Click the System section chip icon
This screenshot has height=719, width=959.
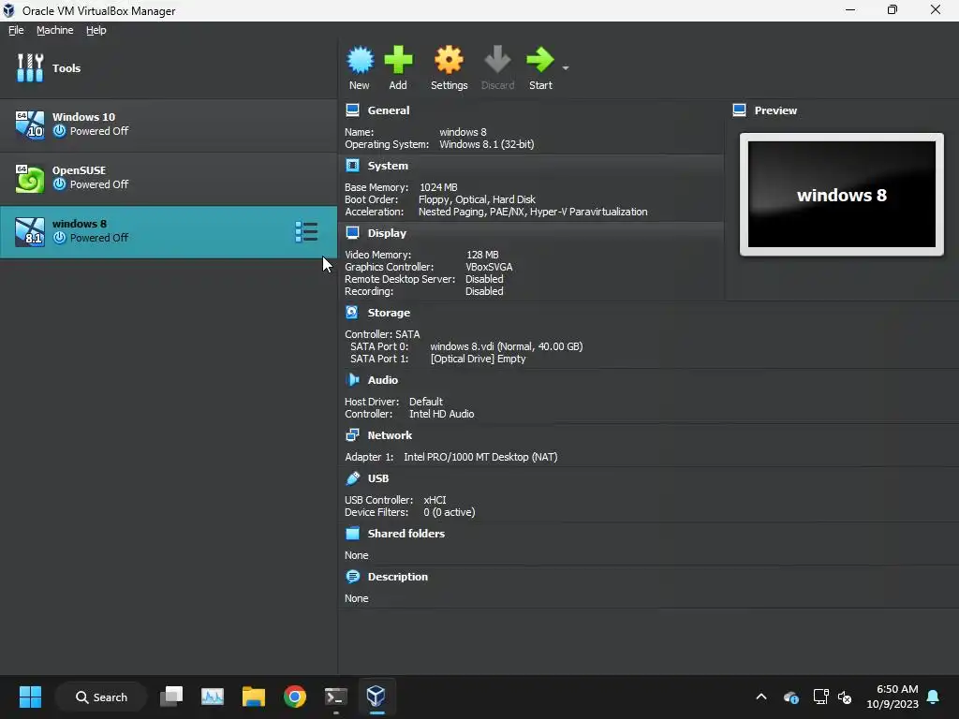pos(352,166)
